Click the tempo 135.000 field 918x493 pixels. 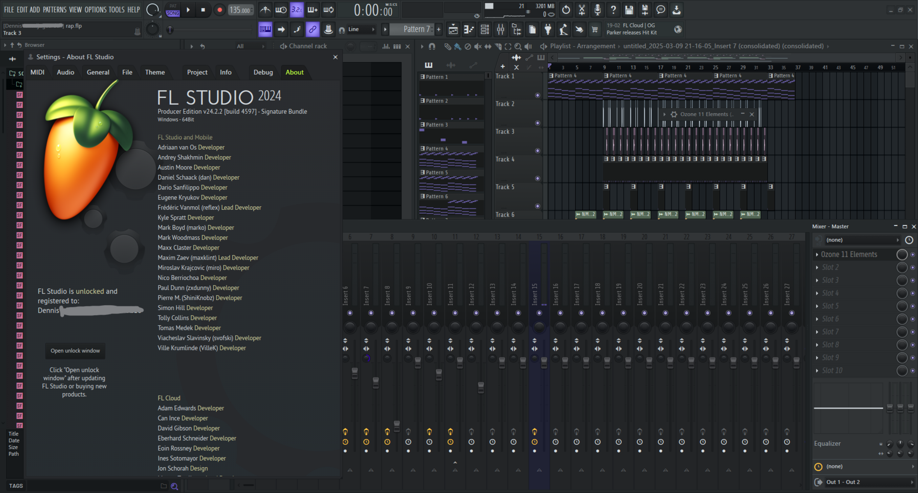[241, 10]
